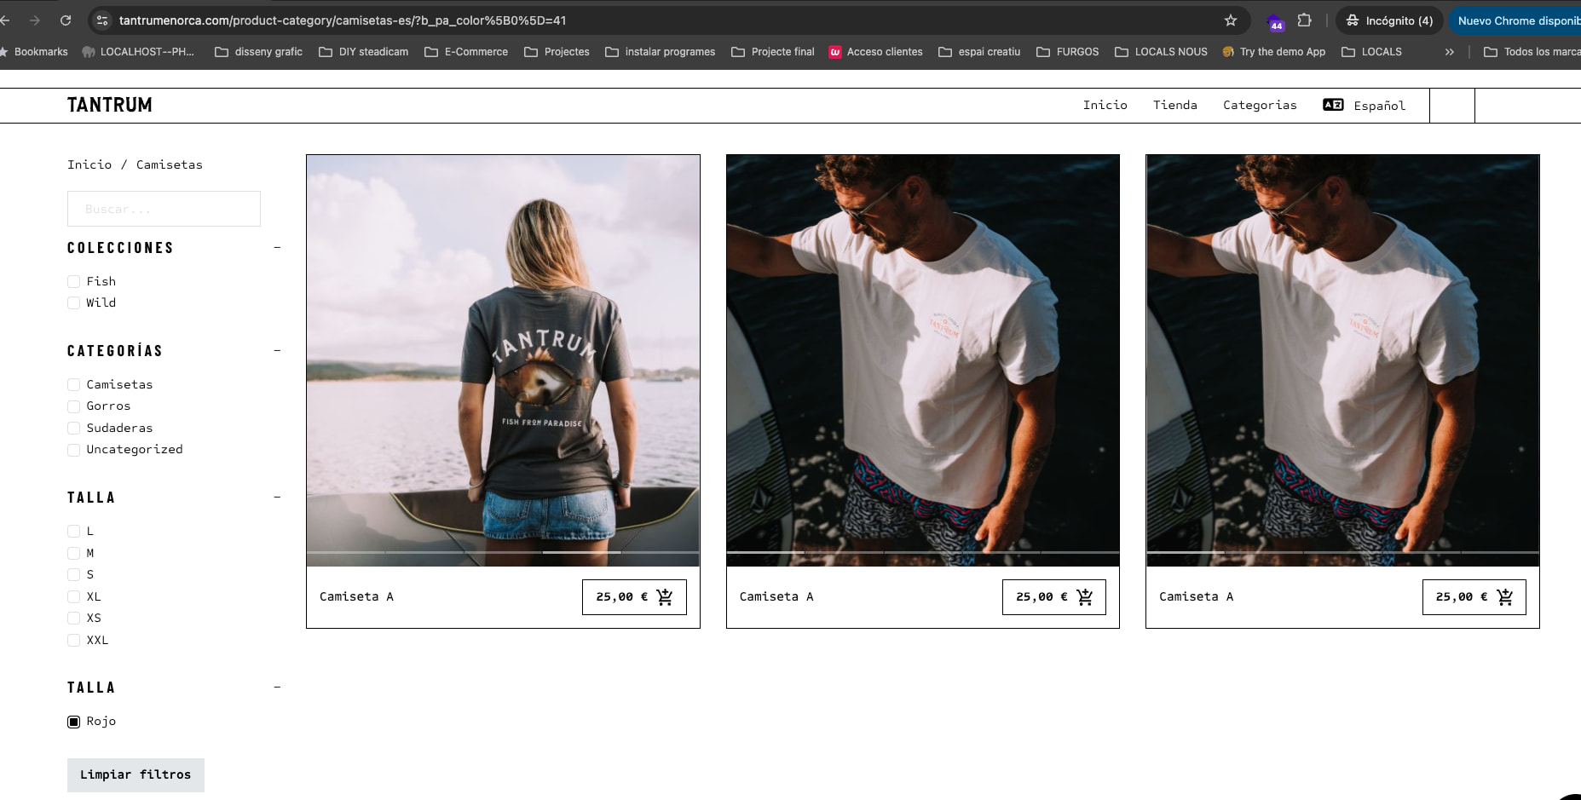Select size XL checkbox

coord(74,596)
